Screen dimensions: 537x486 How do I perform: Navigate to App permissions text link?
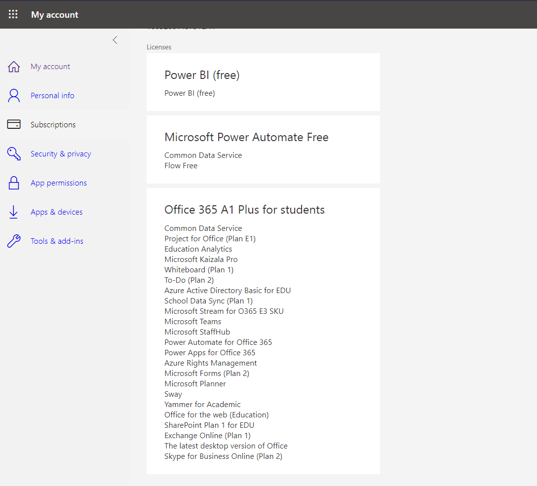59,183
